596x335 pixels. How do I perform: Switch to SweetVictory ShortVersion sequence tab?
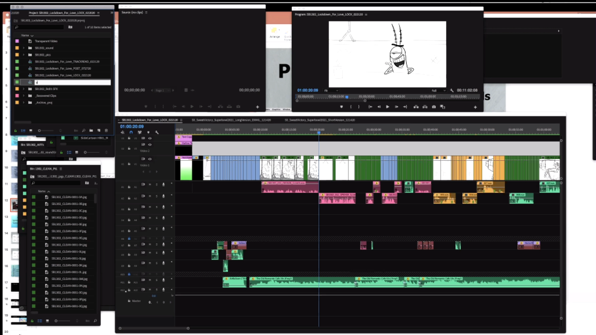[320, 120]
